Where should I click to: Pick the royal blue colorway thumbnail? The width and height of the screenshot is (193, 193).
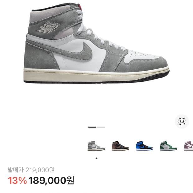(x=144, y=146)
